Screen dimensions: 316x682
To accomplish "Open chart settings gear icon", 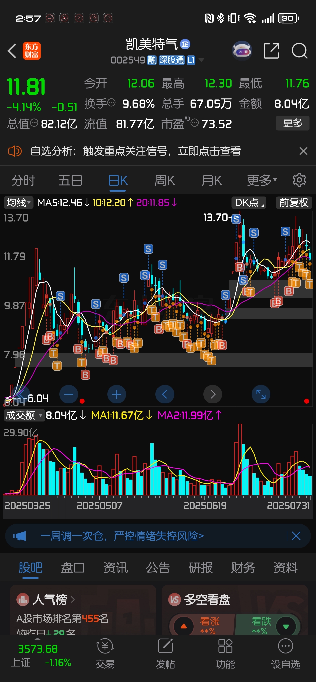I will (x=299, y=180).
